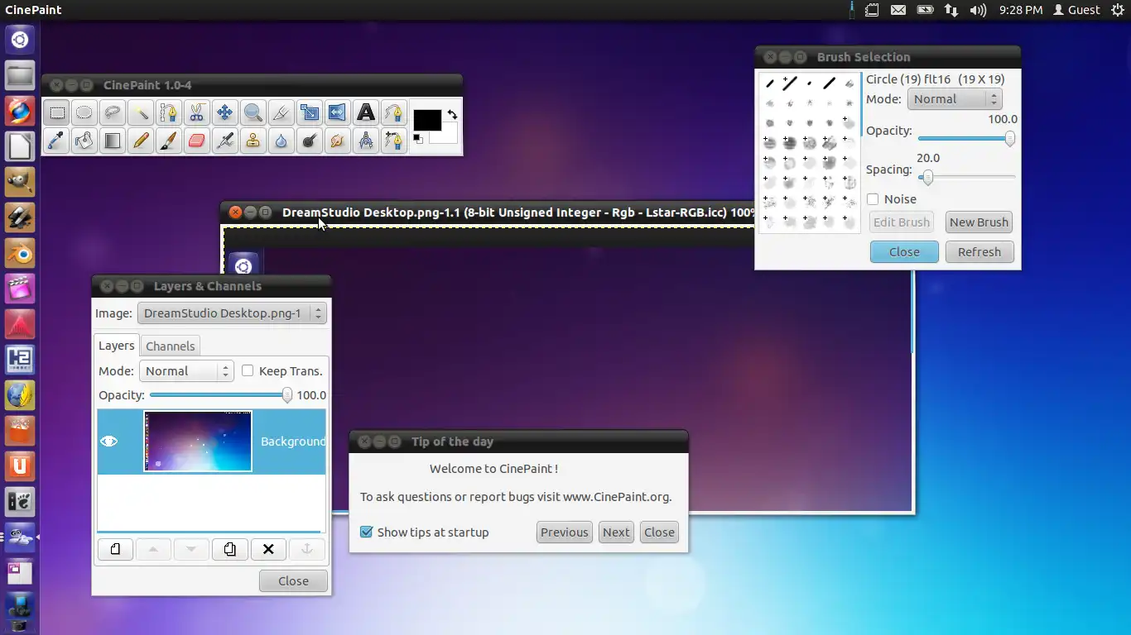Viewport: 1131px width, 635px height.
Task: Launch Firefox from the launcher
Action: (20, 110)
